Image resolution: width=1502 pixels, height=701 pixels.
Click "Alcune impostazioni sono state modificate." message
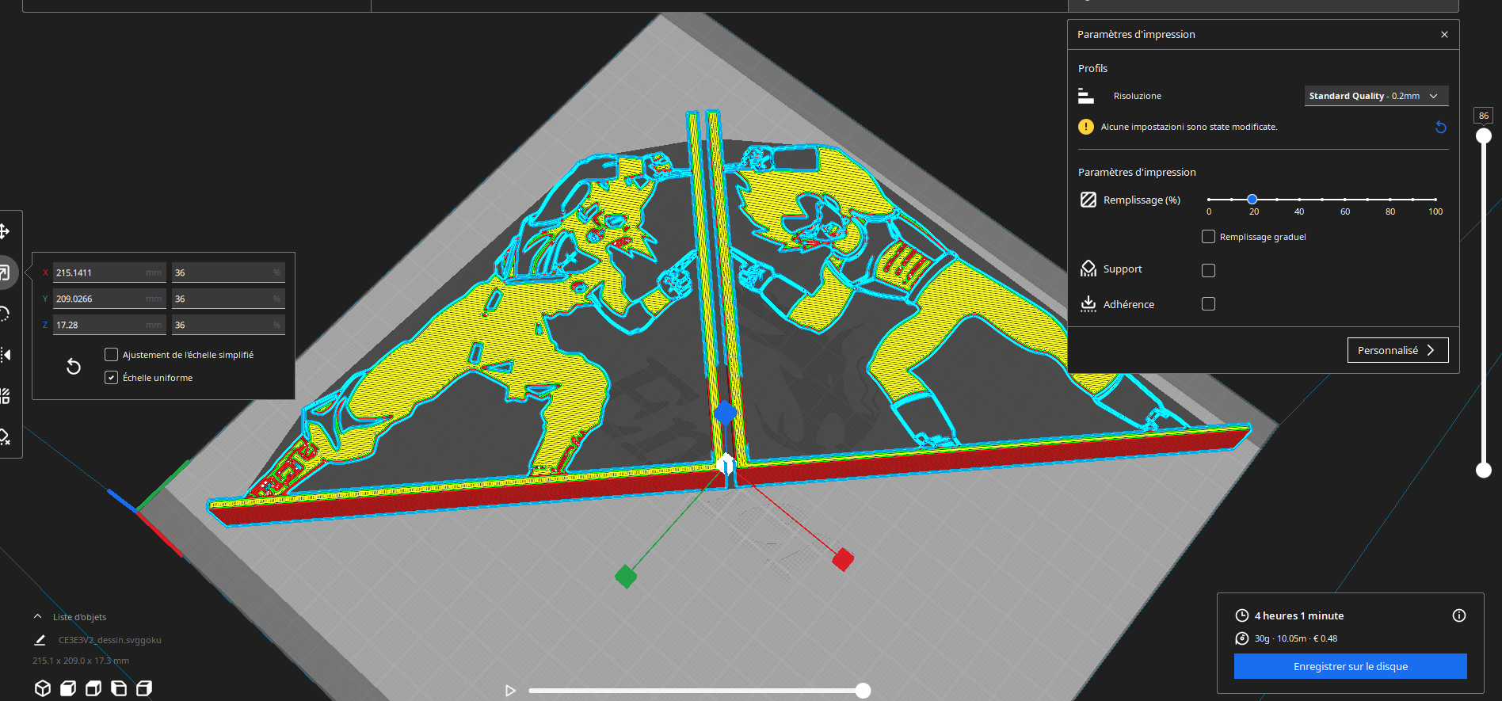tap(1189, 127)
